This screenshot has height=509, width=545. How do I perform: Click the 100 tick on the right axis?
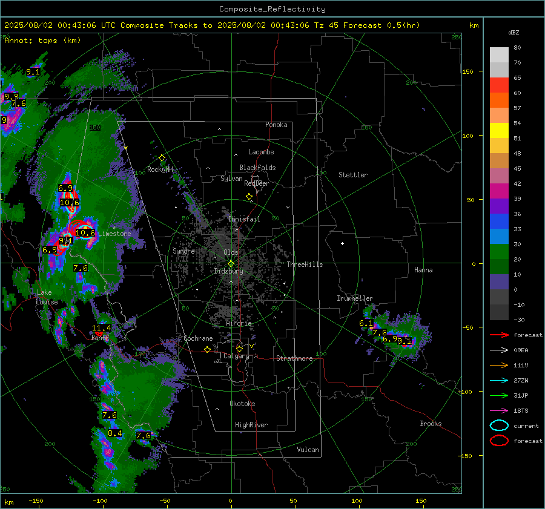click(x=468, y=136)
